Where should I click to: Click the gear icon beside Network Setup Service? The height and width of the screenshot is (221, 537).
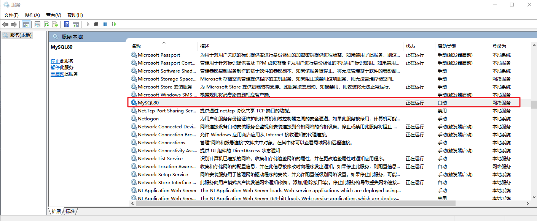point(134,174)
